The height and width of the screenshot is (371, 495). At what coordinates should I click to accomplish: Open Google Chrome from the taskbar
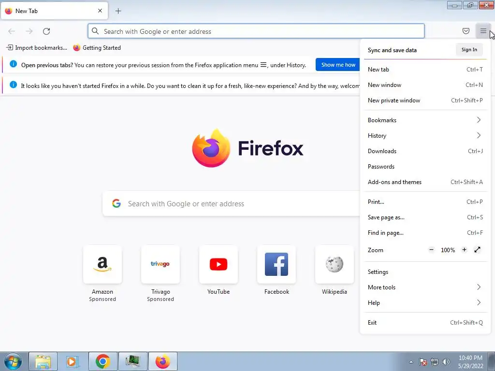pyautogui.click(x=102, y=361)
